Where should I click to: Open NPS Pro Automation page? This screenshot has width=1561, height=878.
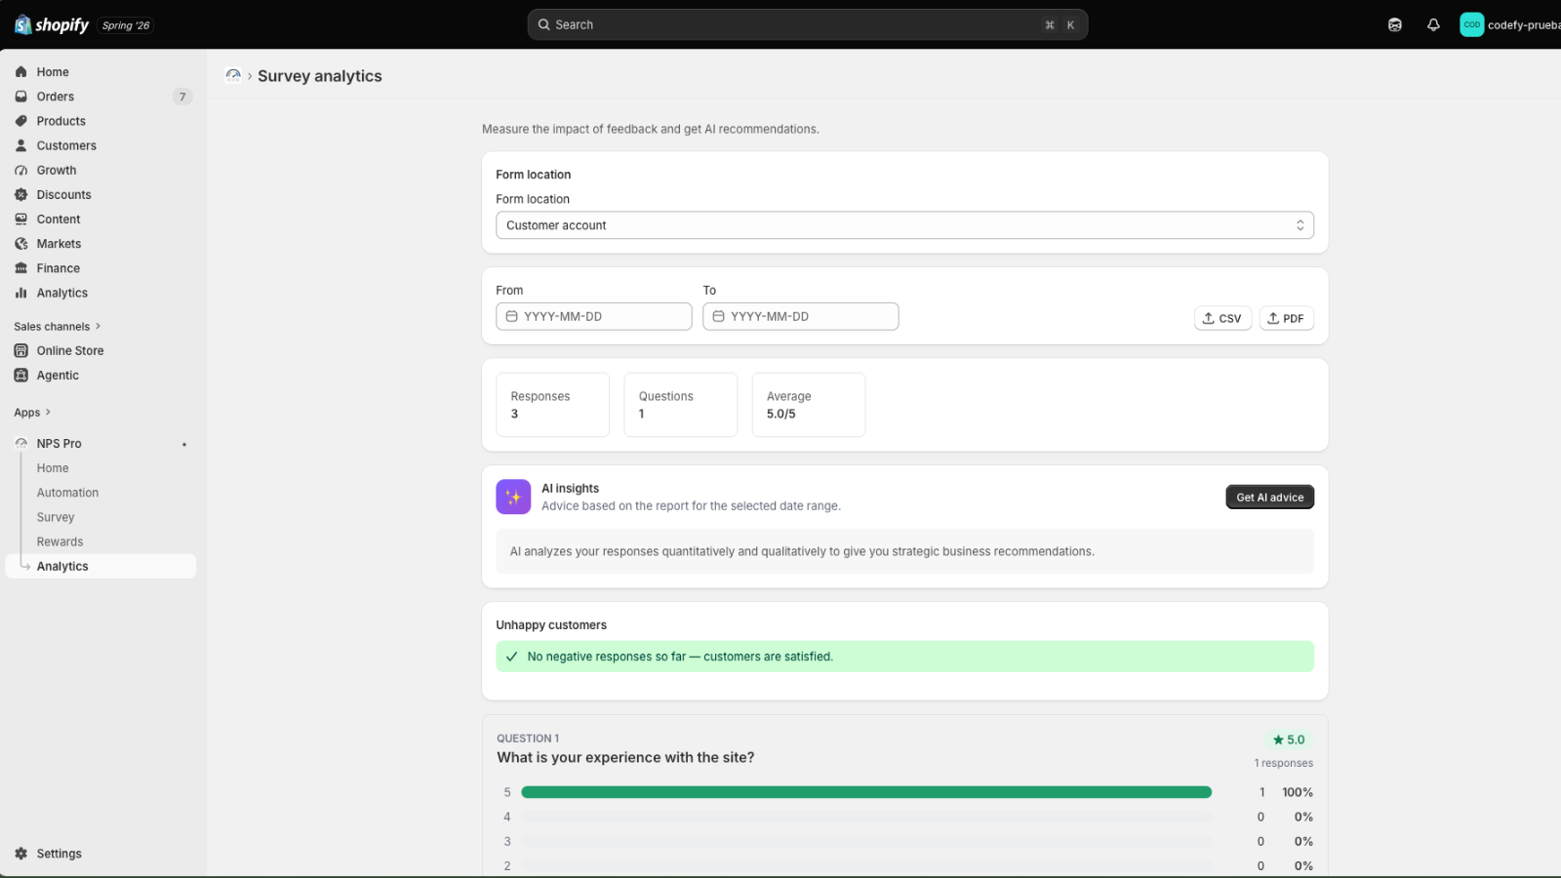tap(67, 494)
